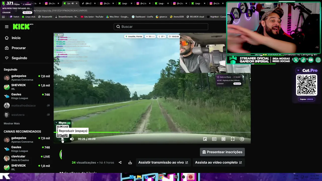Open the Início page in sidebar

pyautogui.click(x=16, y=38)
